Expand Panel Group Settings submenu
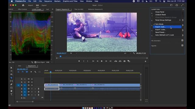 tap(167, 20)
